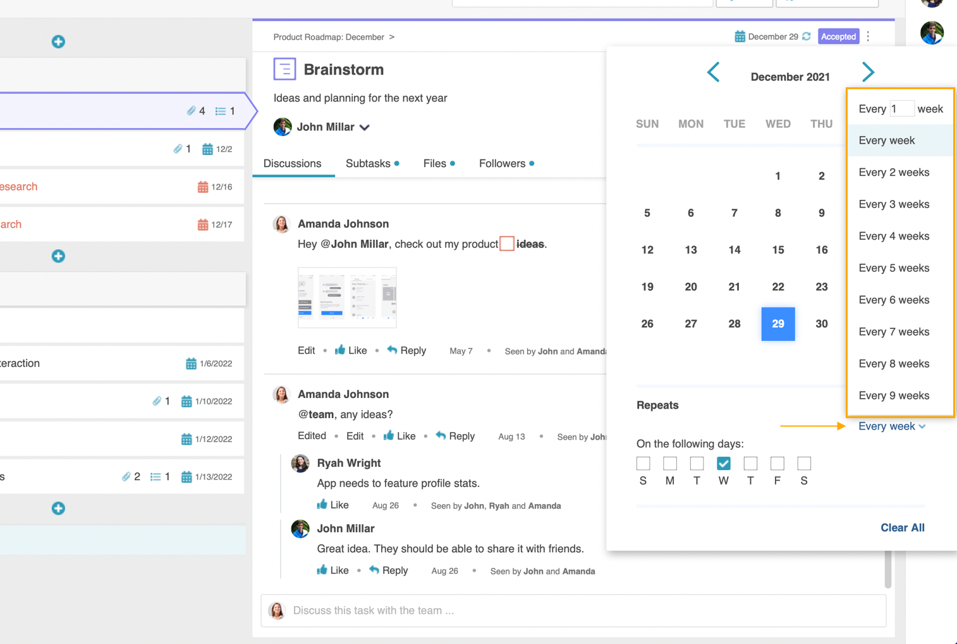Open the three-dot task options menu

click(x=869, y=37)
